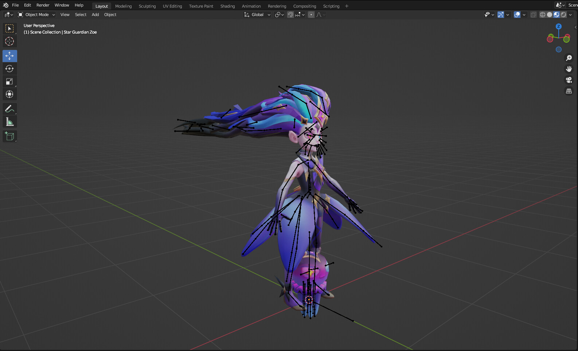Select the Measure tool
This screenshot has height=351, width=578.
click(9, 121)
